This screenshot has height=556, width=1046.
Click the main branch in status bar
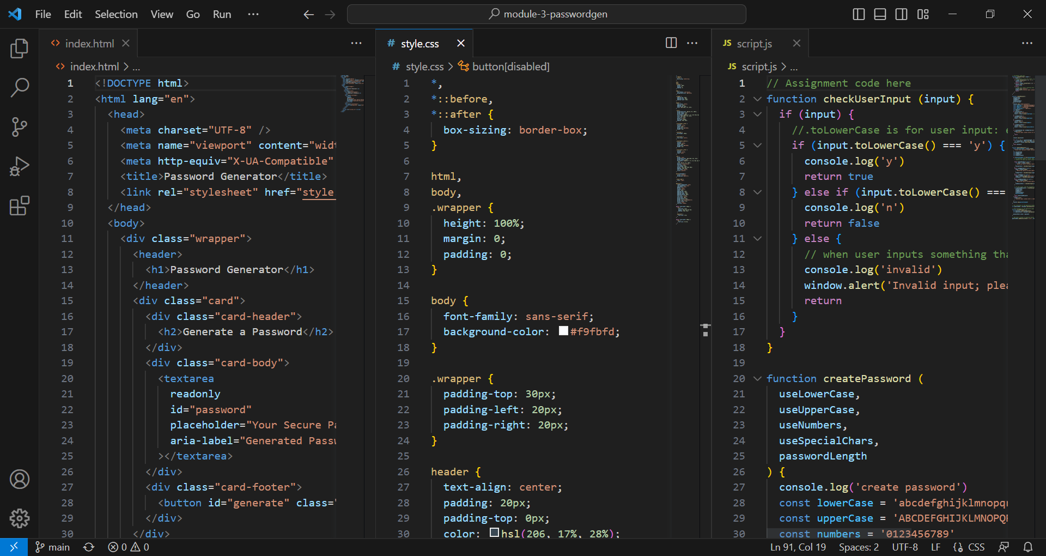pyautogui.click(x=53, y=547)
